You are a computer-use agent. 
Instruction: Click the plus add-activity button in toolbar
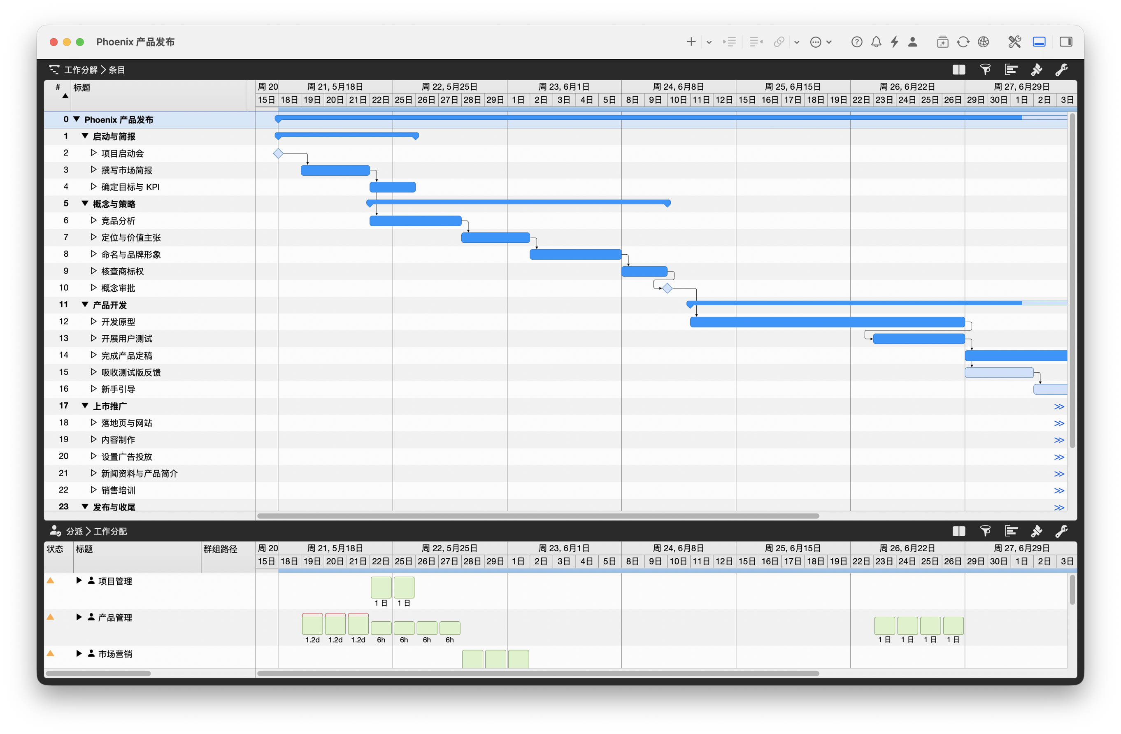tap(691, 42)
